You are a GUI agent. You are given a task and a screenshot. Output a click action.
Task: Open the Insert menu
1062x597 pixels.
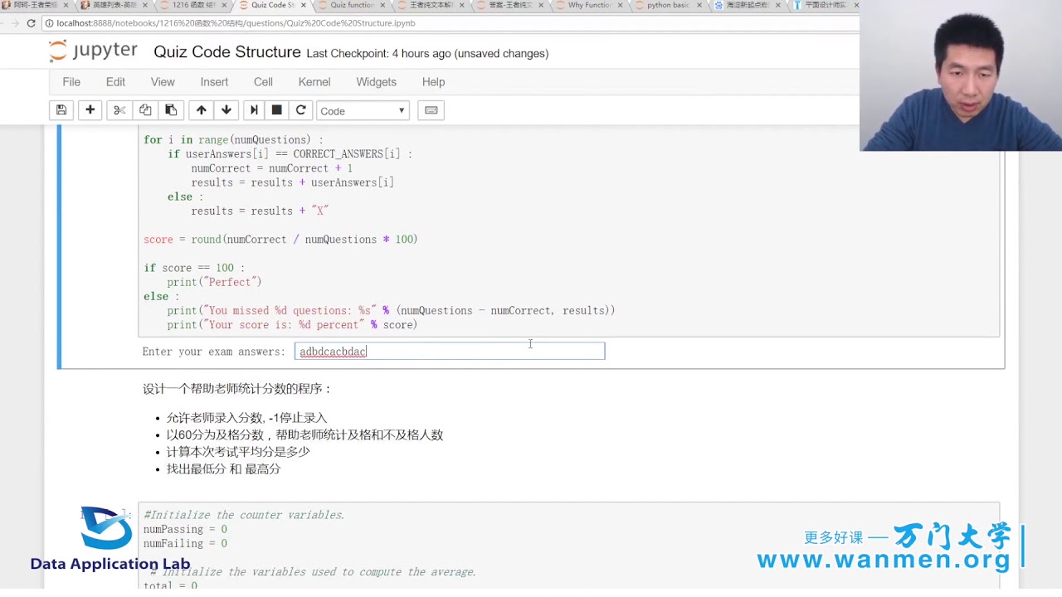pos(214,82)
